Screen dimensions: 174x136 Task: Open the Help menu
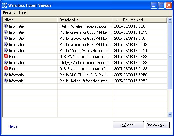point(23,12)
